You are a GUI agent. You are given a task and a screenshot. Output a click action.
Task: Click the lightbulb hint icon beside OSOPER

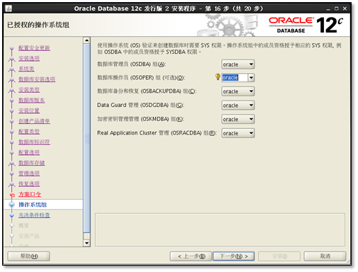click(218, 76)
